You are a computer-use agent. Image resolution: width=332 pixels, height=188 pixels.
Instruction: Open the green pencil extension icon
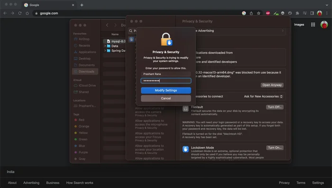tap(276, 13)
